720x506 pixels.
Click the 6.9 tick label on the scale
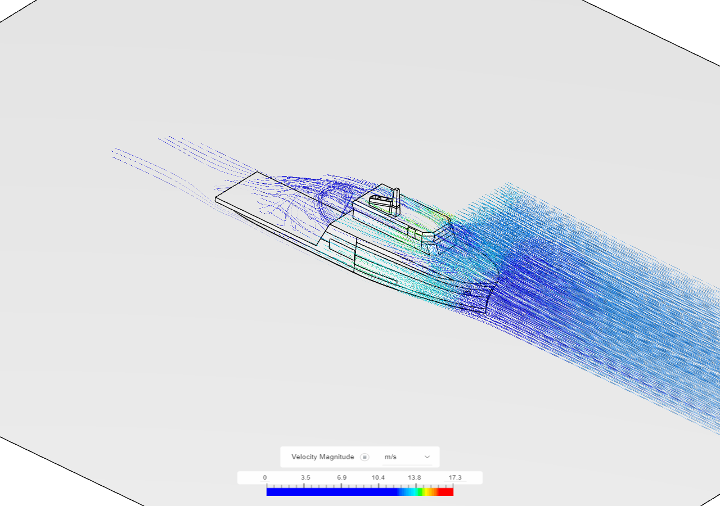(341, 477)
